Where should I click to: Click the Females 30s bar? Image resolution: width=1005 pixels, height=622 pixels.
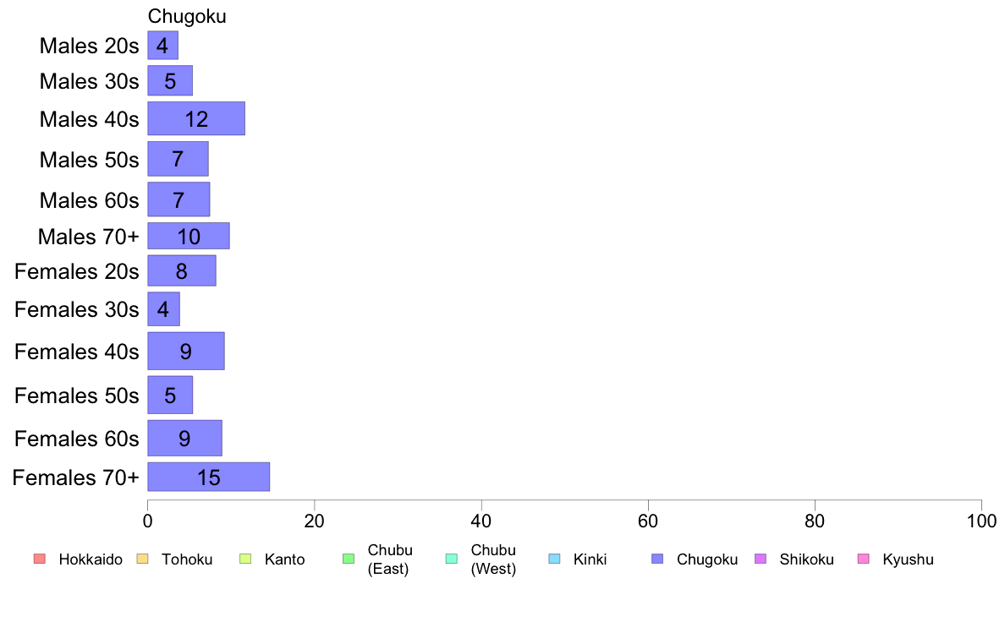coord(163,308)
